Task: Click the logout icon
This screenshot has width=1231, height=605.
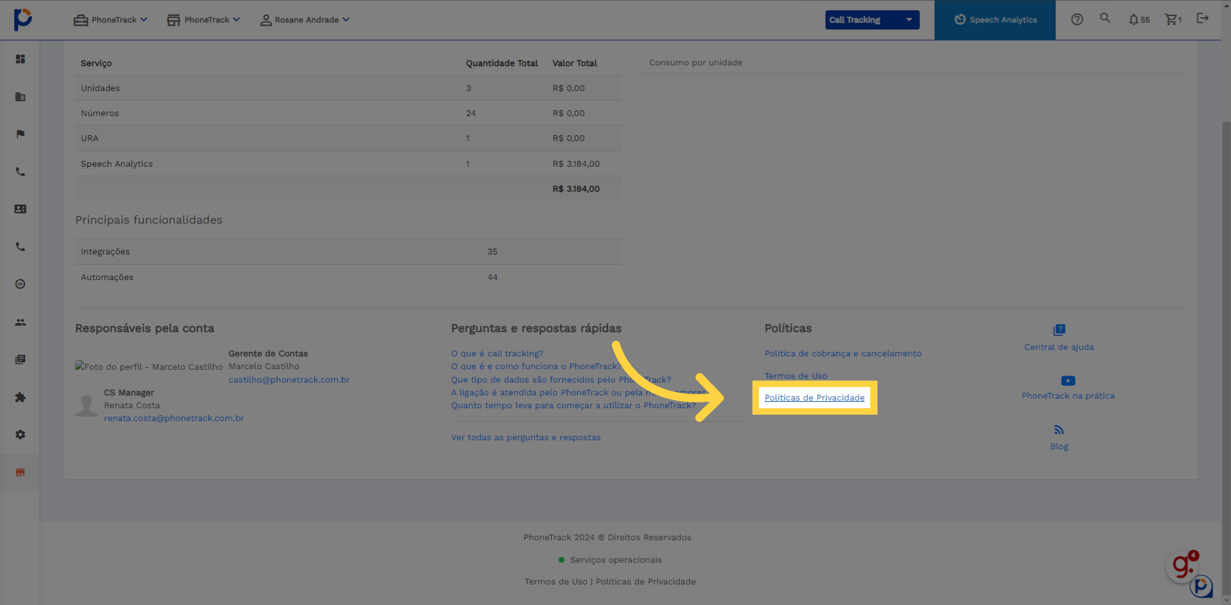Action: pos(1203,18)
